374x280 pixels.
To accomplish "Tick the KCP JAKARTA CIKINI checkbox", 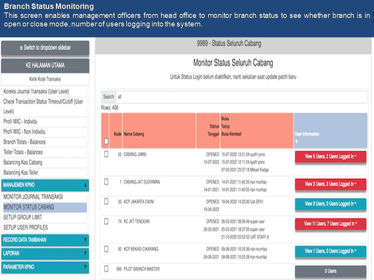I will tap(106, 201).
